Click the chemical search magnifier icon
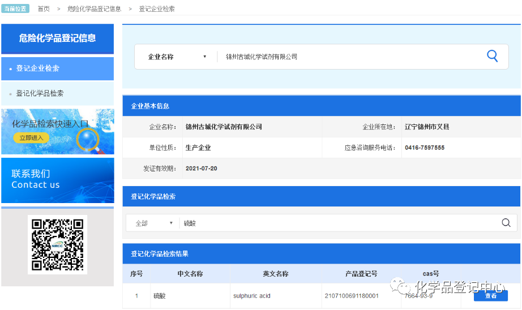The height and width of the screenshot is (310, 522). (506, 222)
